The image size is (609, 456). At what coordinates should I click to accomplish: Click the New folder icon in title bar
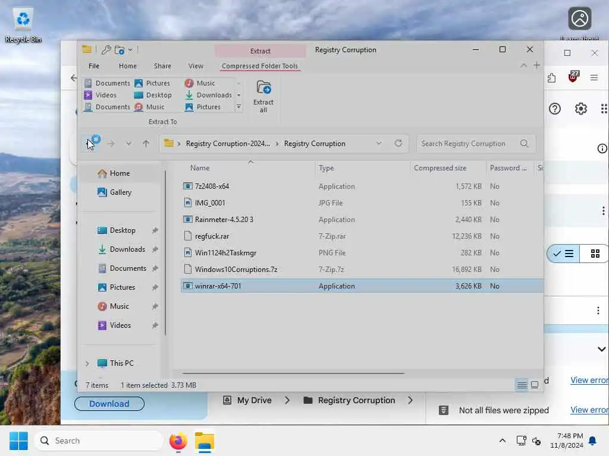tap(120, 50)
